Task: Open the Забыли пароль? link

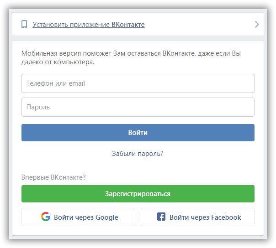Action: click(x=138, y=154)
